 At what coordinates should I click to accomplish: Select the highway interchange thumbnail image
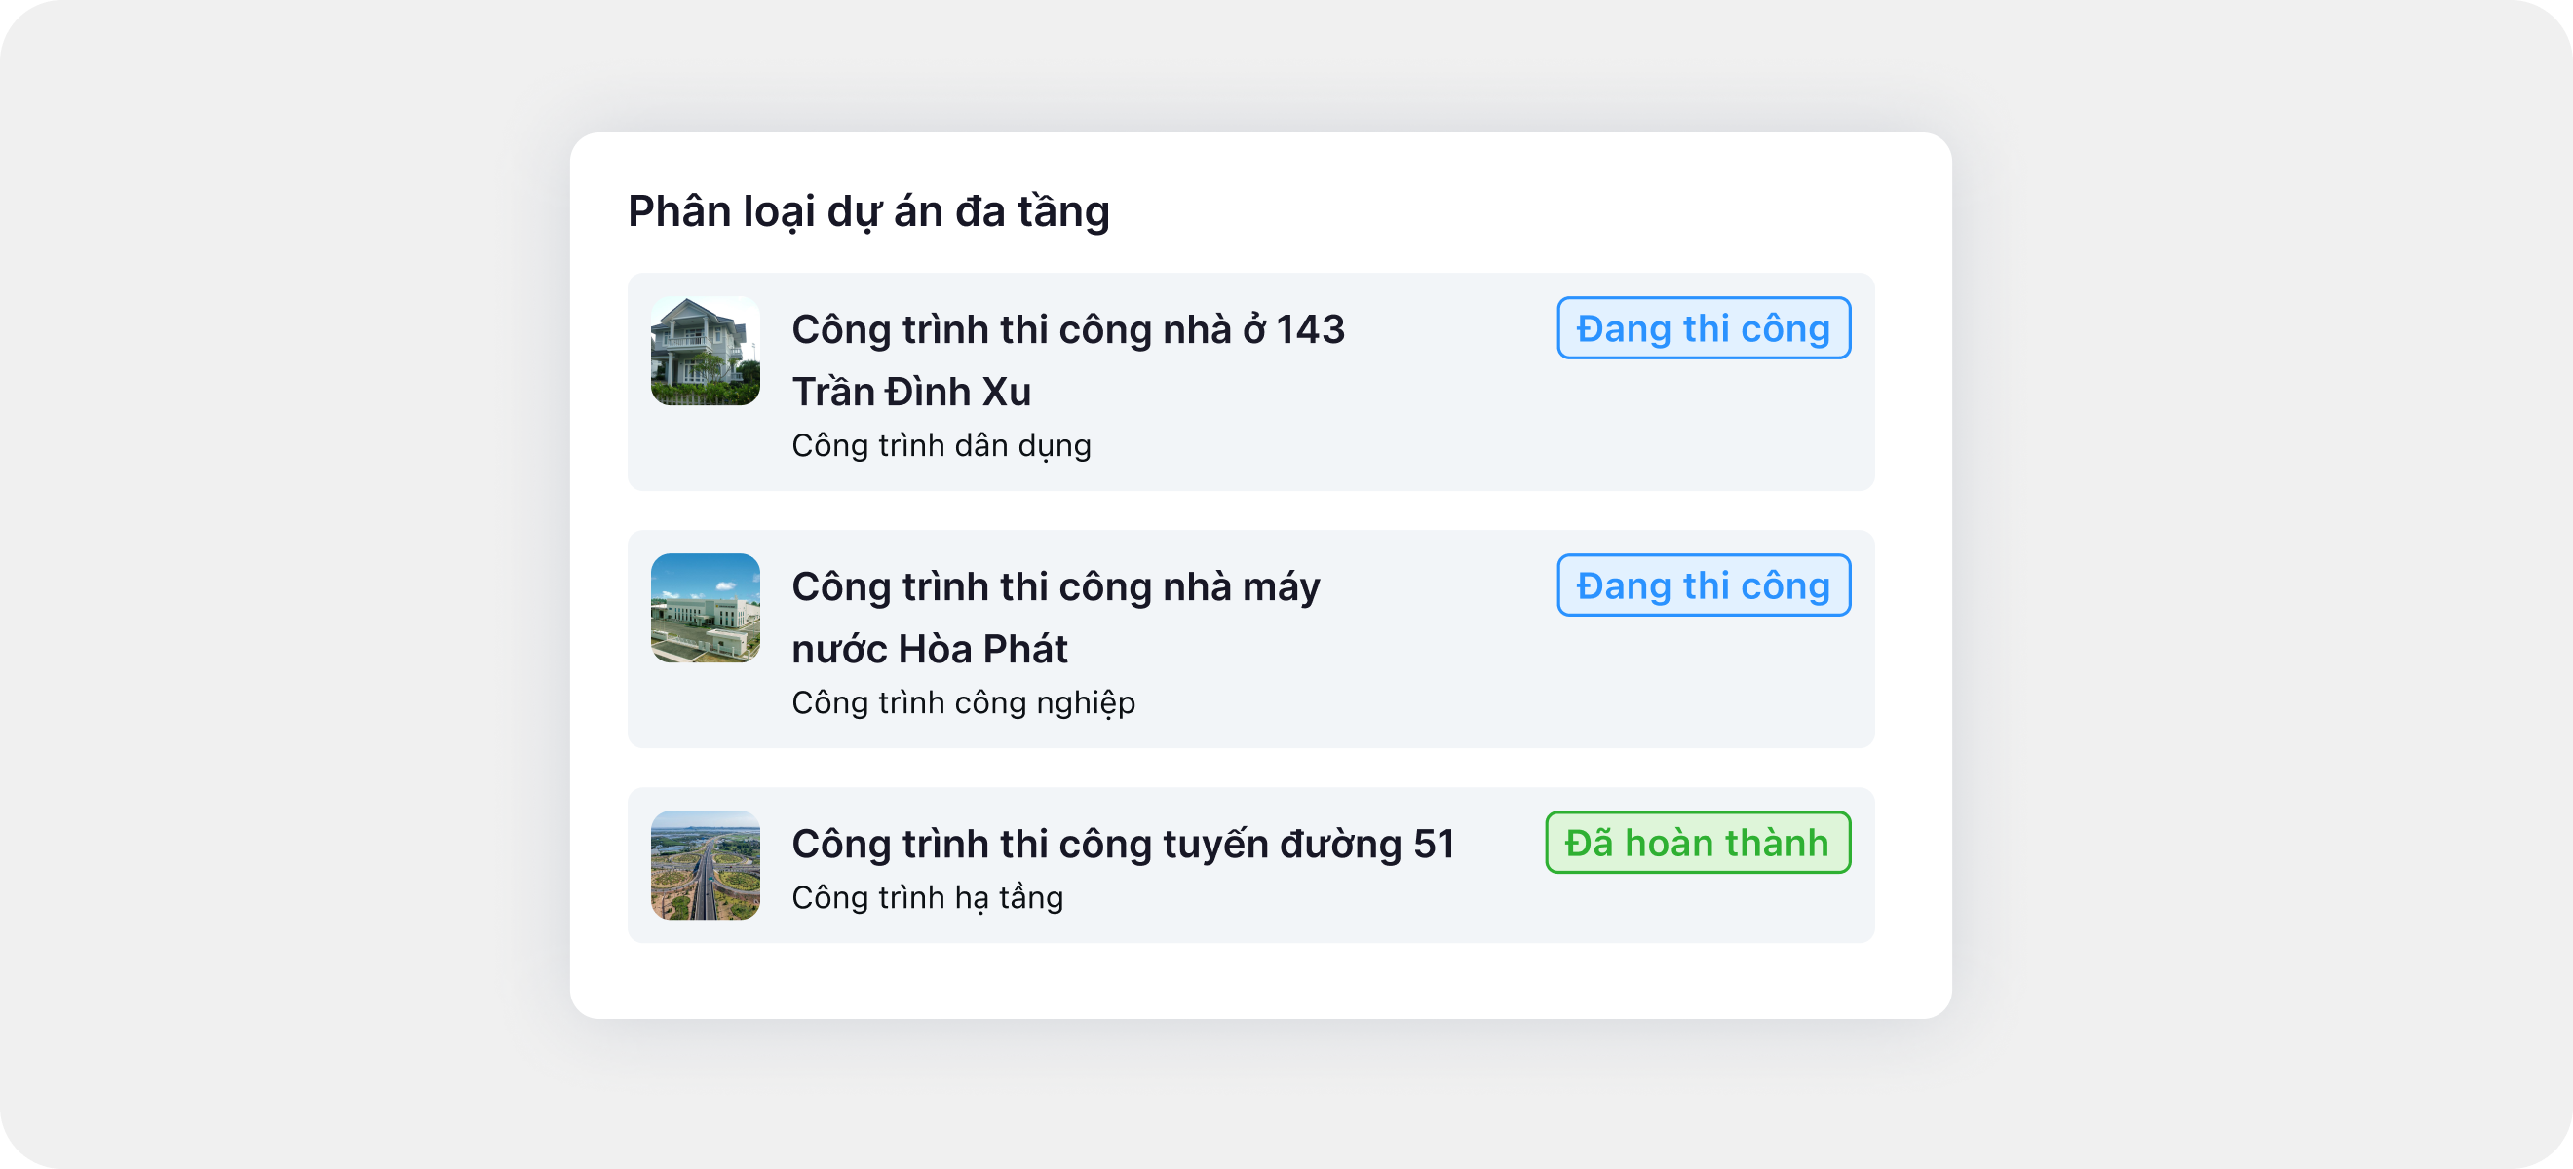706,864
